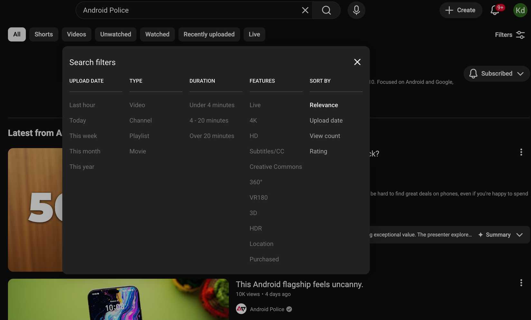This screenshot has width=531, height=320.
Task: Select Upload date under Sort by
Action: point(326,120)
